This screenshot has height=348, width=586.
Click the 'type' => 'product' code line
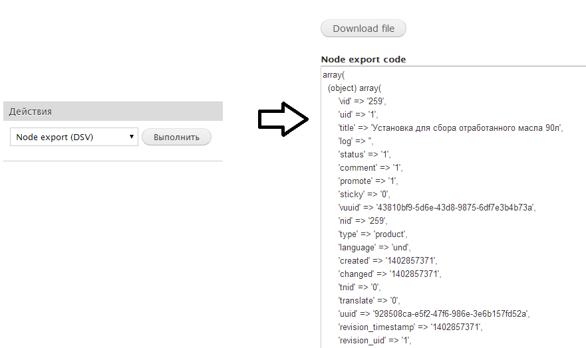pos(372,234)
